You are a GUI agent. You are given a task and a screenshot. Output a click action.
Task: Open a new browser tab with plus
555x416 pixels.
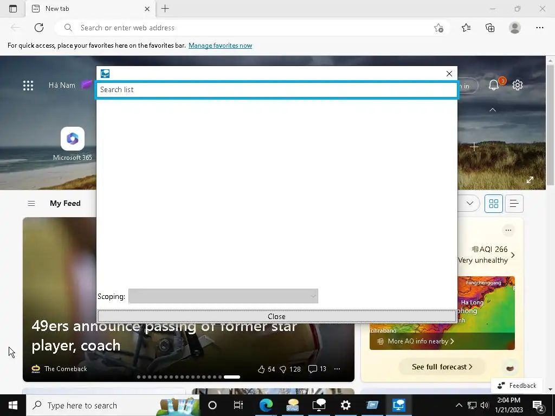click(x=165, y=9)
